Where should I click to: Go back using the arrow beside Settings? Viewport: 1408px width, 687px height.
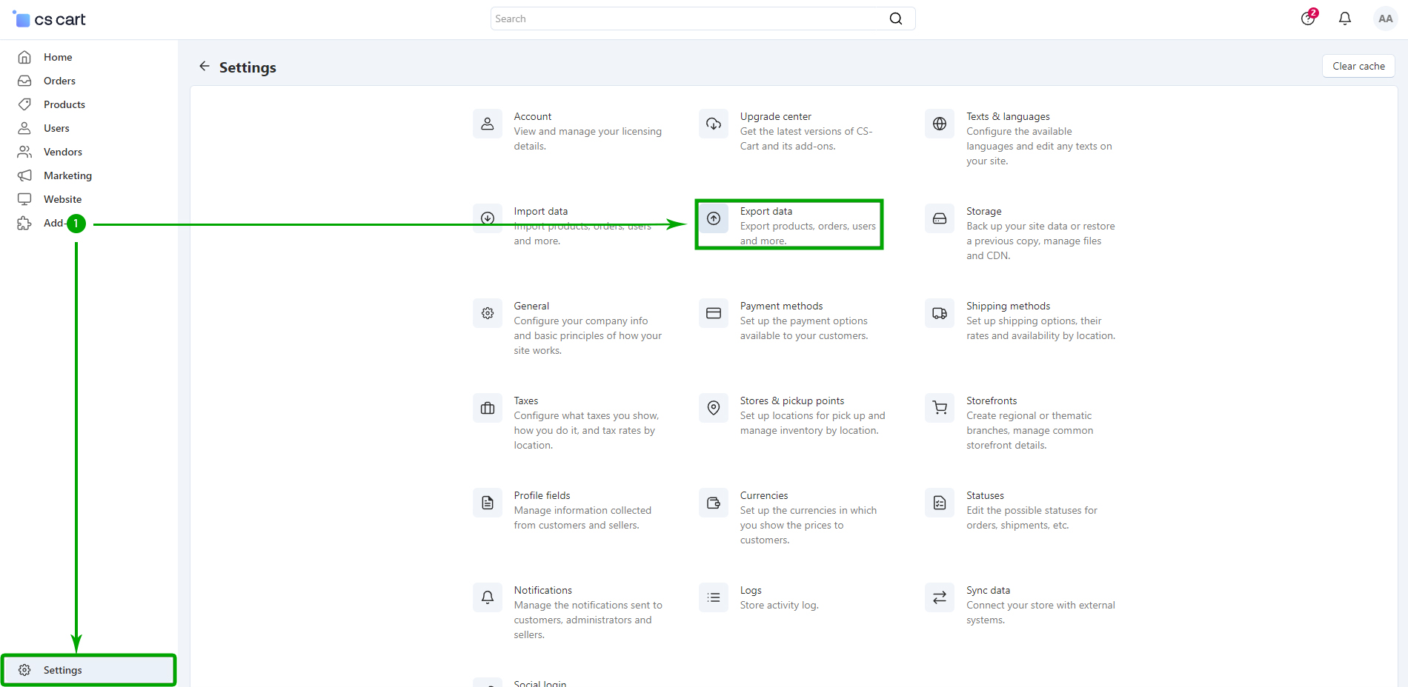[x=205, y=67]
